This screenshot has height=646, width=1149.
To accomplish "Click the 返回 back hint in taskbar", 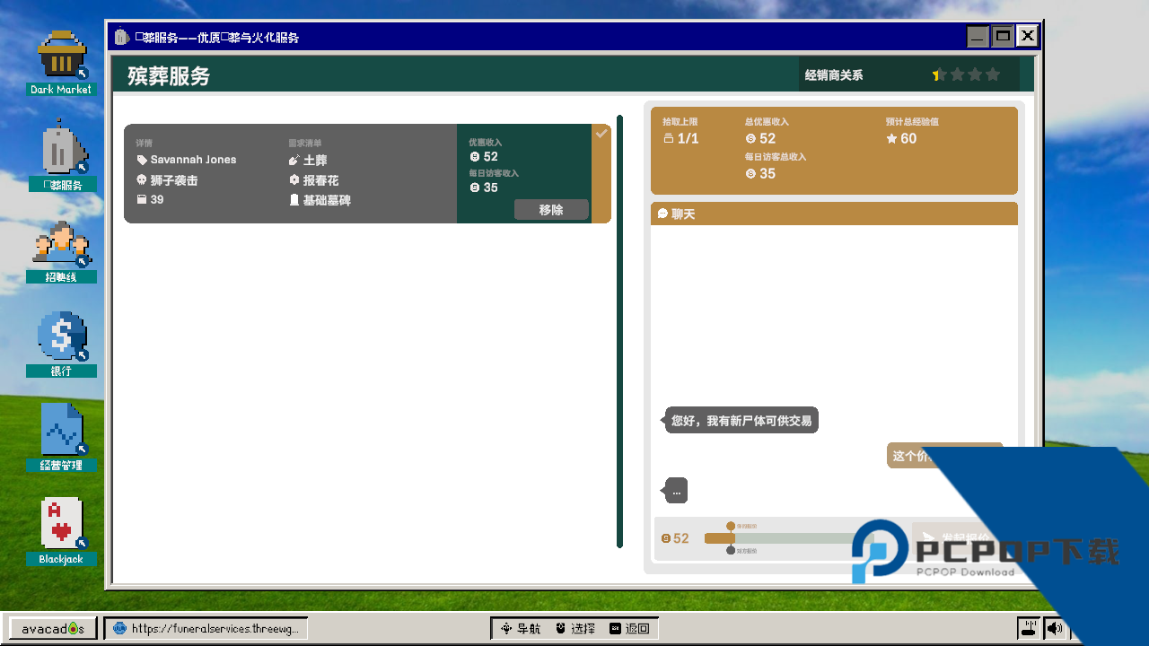I will tap(629, 629).
